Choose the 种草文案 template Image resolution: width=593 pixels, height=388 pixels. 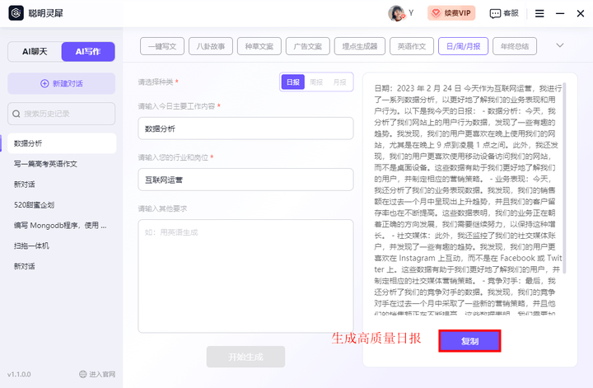(259, 45)
